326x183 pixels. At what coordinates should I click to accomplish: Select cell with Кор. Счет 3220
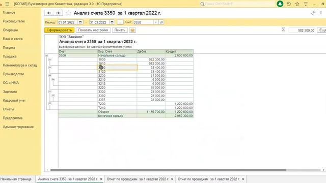click(x=117, y=88)
